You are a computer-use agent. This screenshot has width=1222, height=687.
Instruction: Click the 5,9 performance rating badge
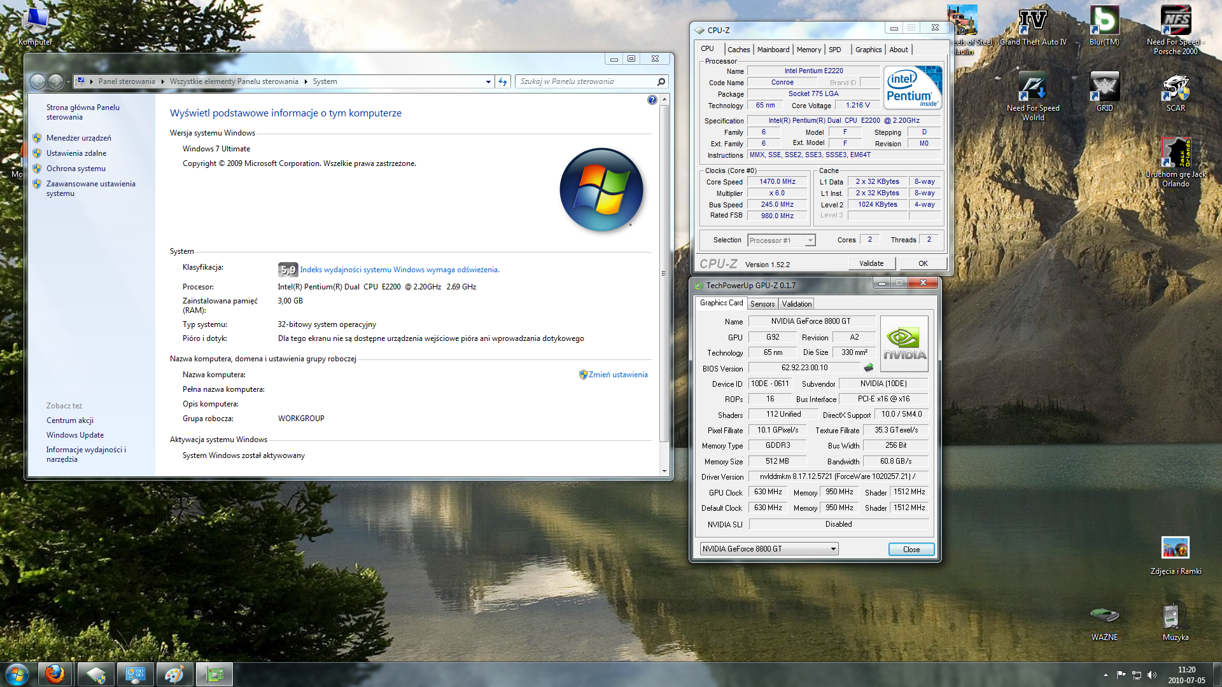pos(288,270)
